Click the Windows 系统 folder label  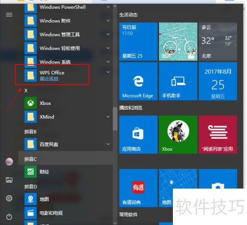pos(55,62)
